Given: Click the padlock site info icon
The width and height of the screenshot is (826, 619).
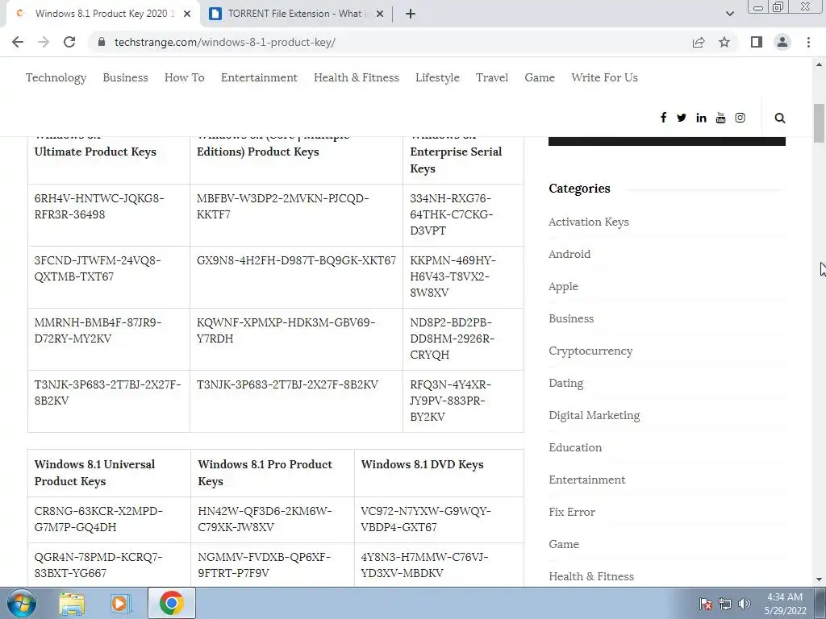Looking at the screenshot, I should [x=102, y=42].
